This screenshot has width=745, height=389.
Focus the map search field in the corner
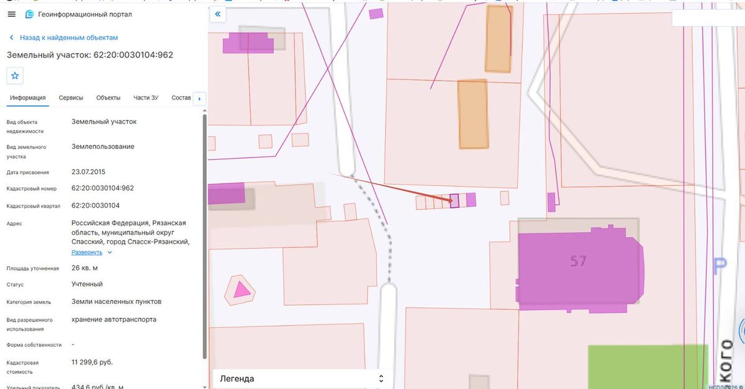point(708,19)
